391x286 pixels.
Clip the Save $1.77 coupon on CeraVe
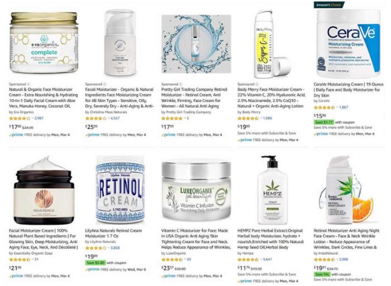tap(323, 122)
